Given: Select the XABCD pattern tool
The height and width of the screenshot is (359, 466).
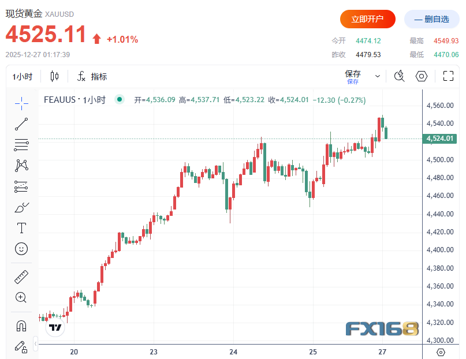Looking at the screenshot, I should [x=21, y=166].
